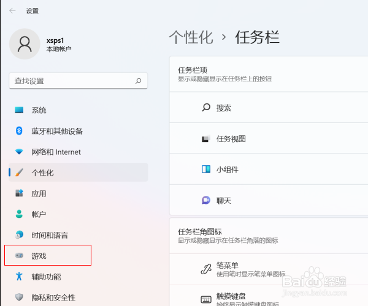368x306 pixels.
Task: Open the 游戏 settings category
Action: click(x=78, y=256)
